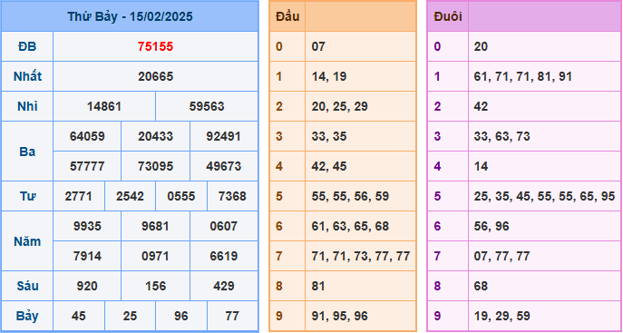Select the Nhất prize label
This screenshot has height=333, width=623.
(x=27, y=76)
